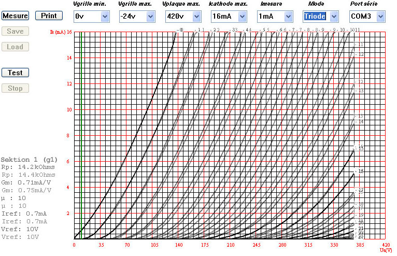Open the Icathode max. dropdown arrow
This screenshot has height=256, width=397.
(x=243, y=17)
